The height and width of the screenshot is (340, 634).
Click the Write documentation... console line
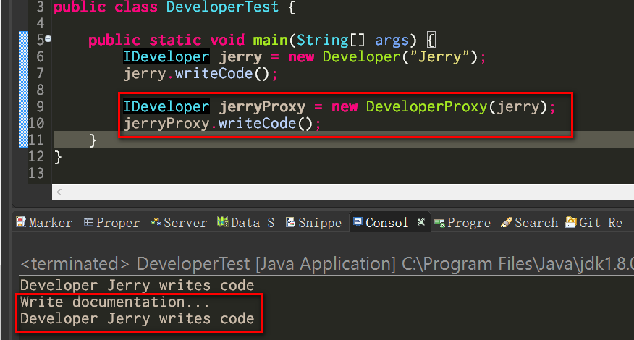115,302
